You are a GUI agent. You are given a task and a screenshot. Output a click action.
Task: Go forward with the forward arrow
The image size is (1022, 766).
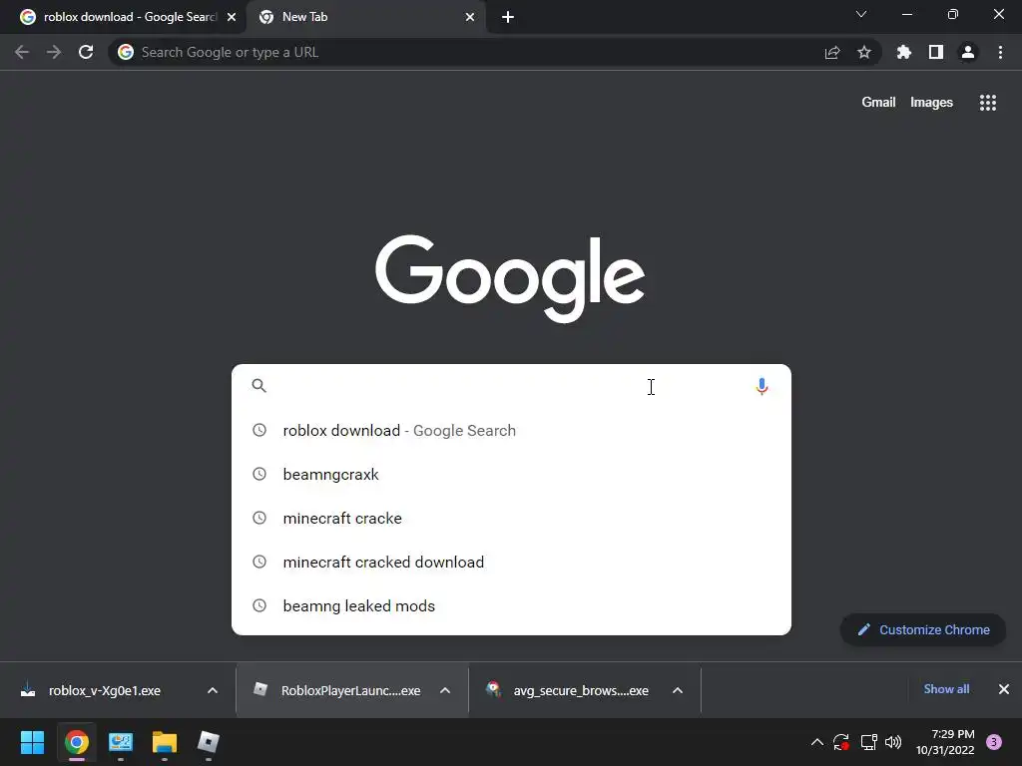point(54,52)
